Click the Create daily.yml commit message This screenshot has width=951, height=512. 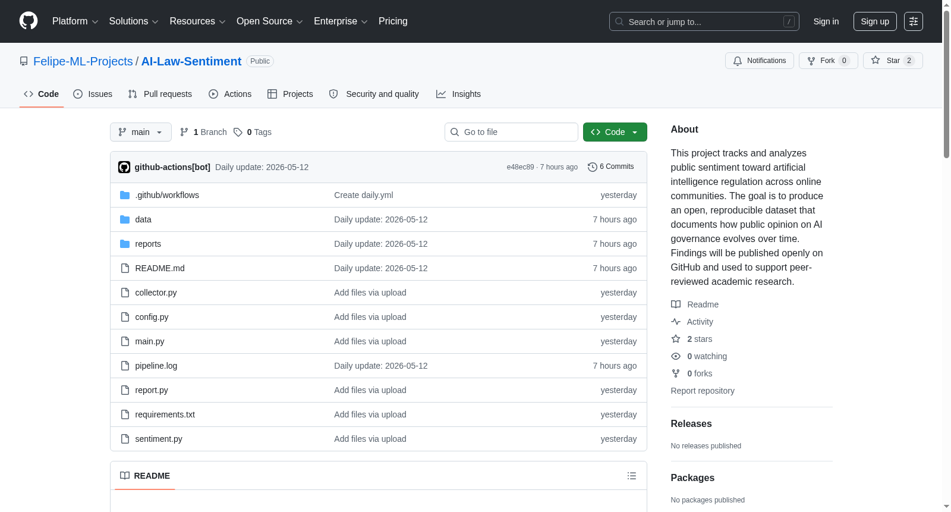click(364, 195)
